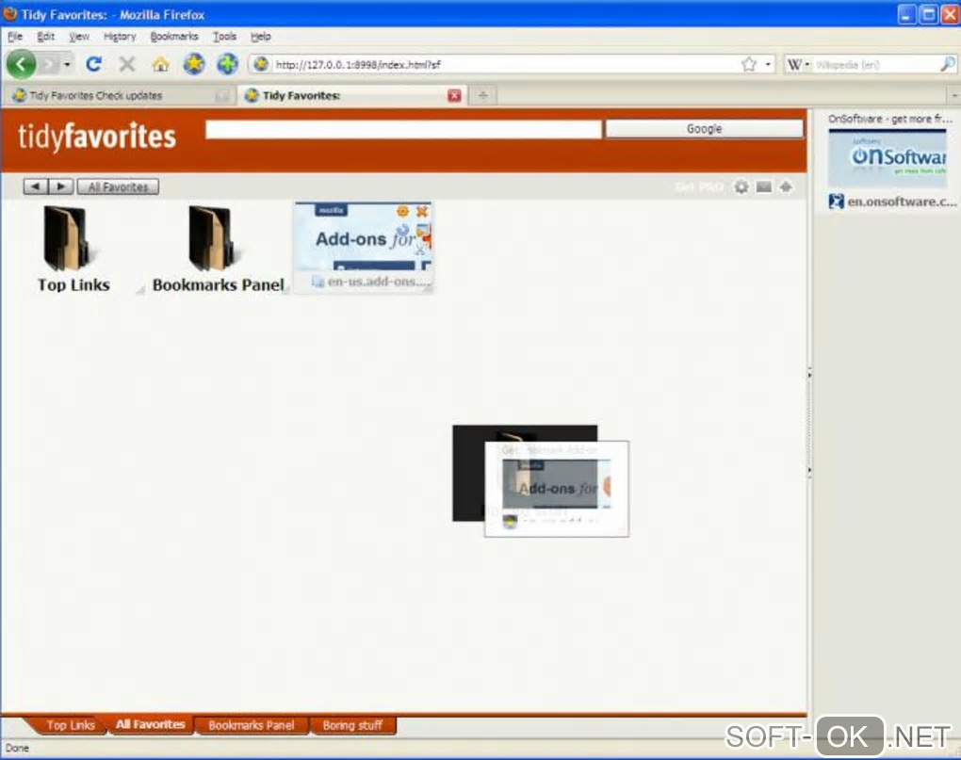Click the en.onsoftware favicon icon
This screenshot has width=961, height=760.
pos(836,201)
